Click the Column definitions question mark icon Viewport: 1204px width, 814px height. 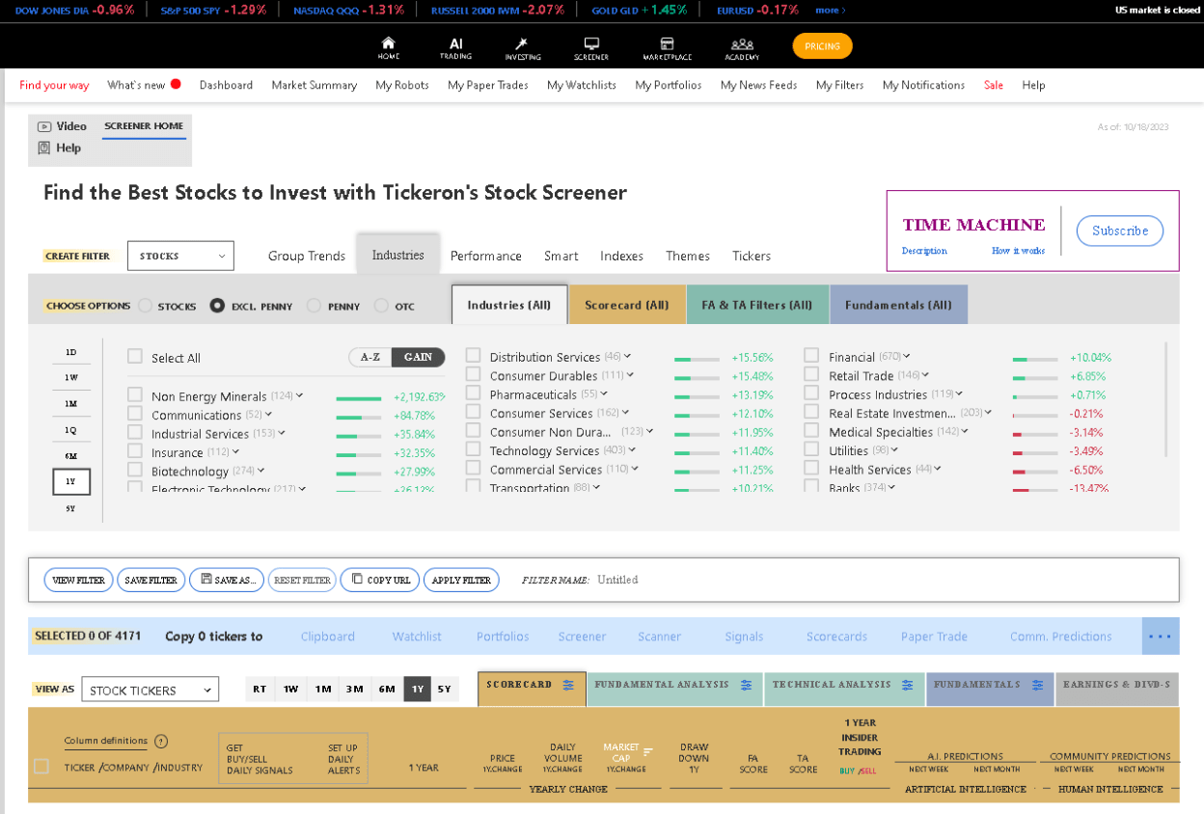[x=161, y=742]
